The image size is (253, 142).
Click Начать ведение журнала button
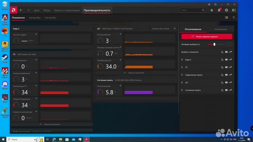click(x=207, y=36)
